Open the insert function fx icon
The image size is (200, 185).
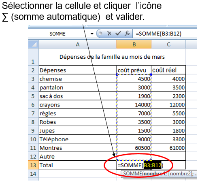tap(127, 33)
